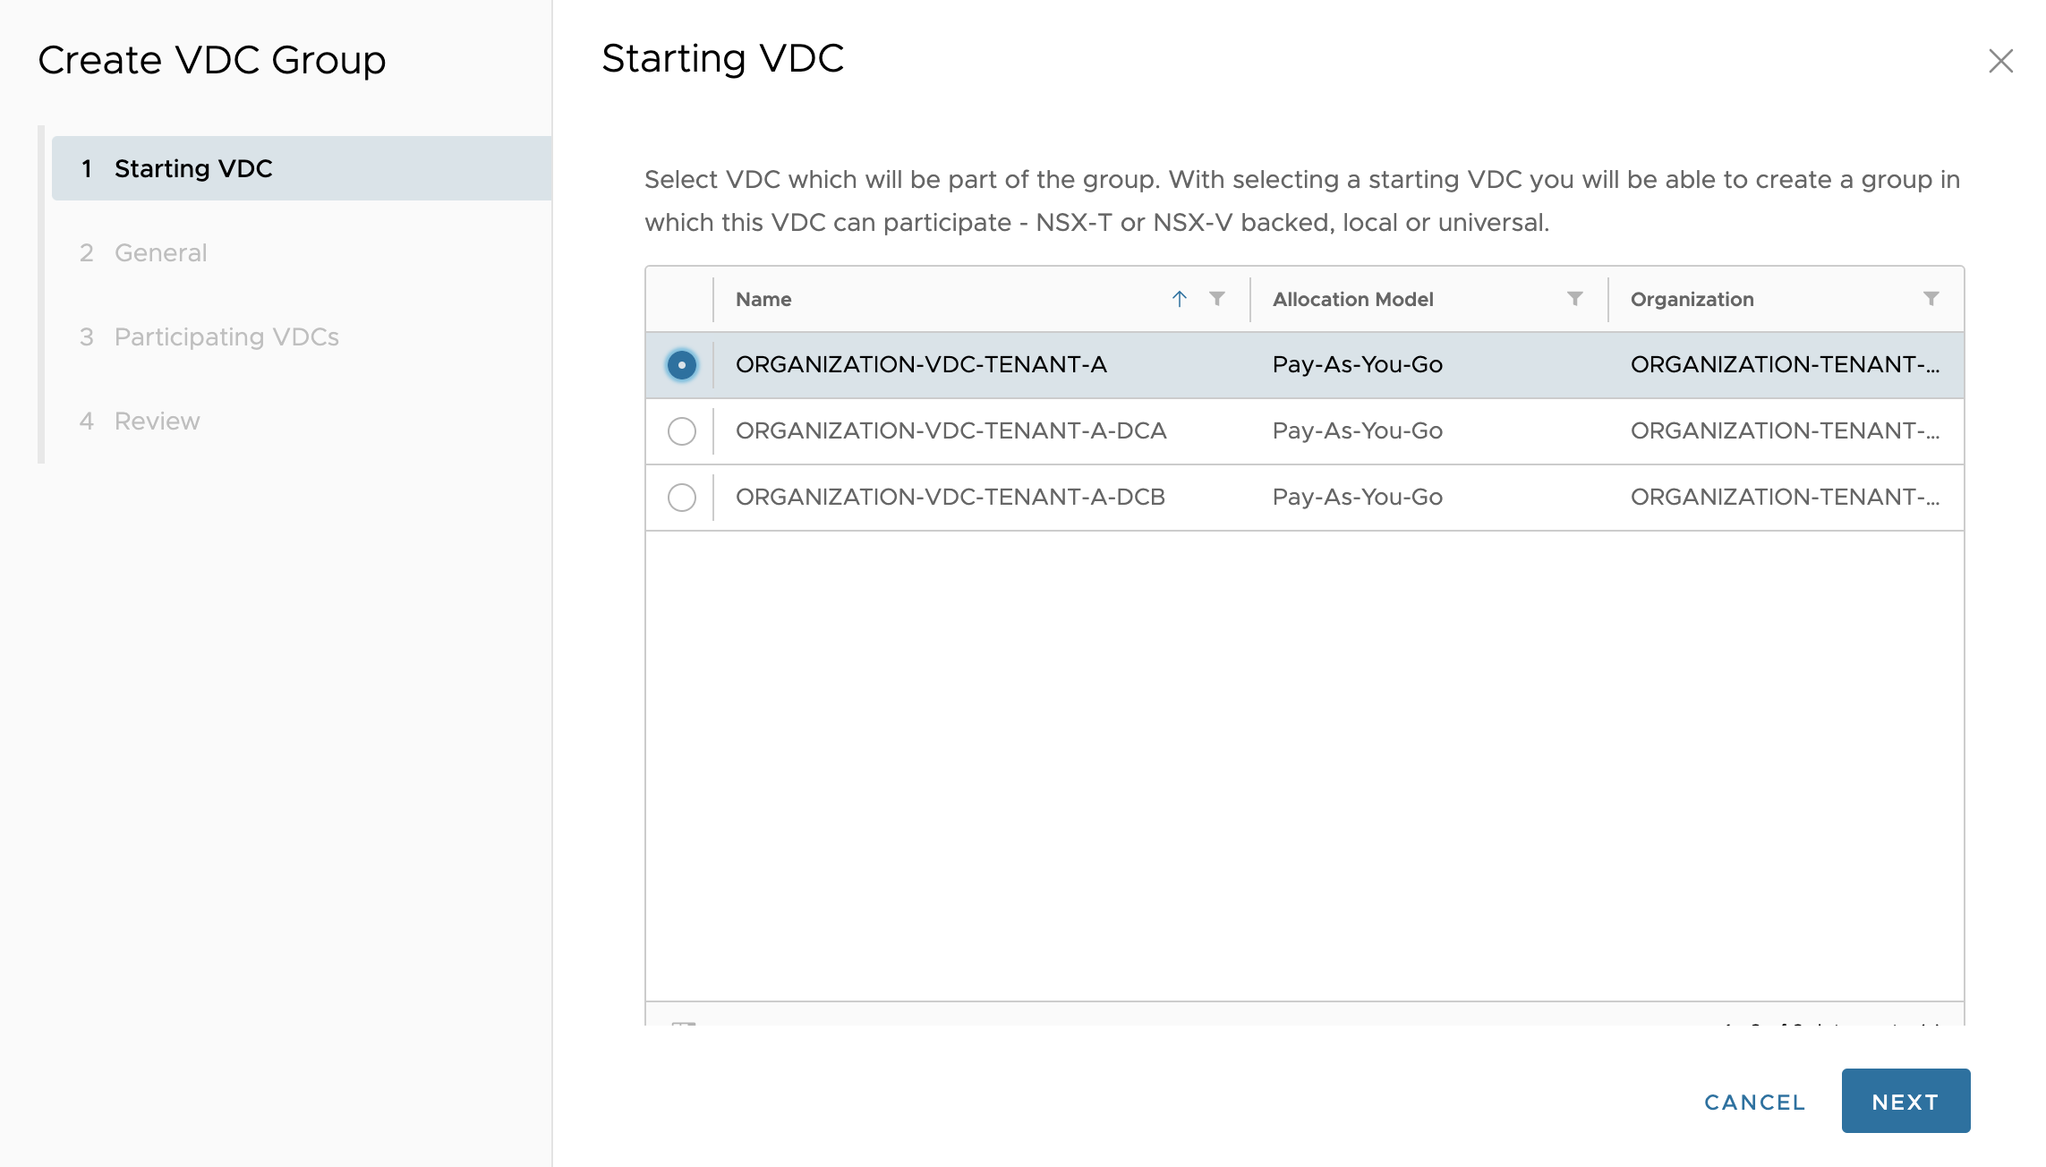Click the ORGANIZATION-VDC-TENANT-A-DCB name cell
2046x1167 pixels.
point(950,498)
